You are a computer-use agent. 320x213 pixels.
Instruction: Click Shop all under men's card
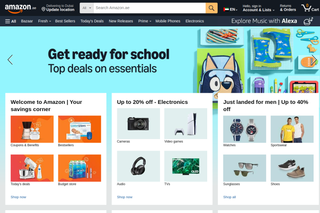click(229, 197)
